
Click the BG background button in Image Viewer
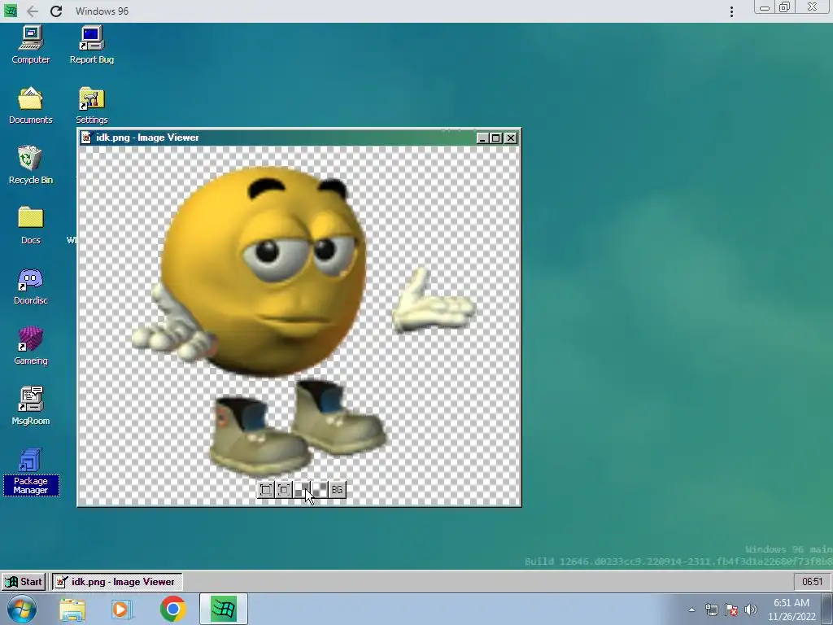tap(338, 489)
